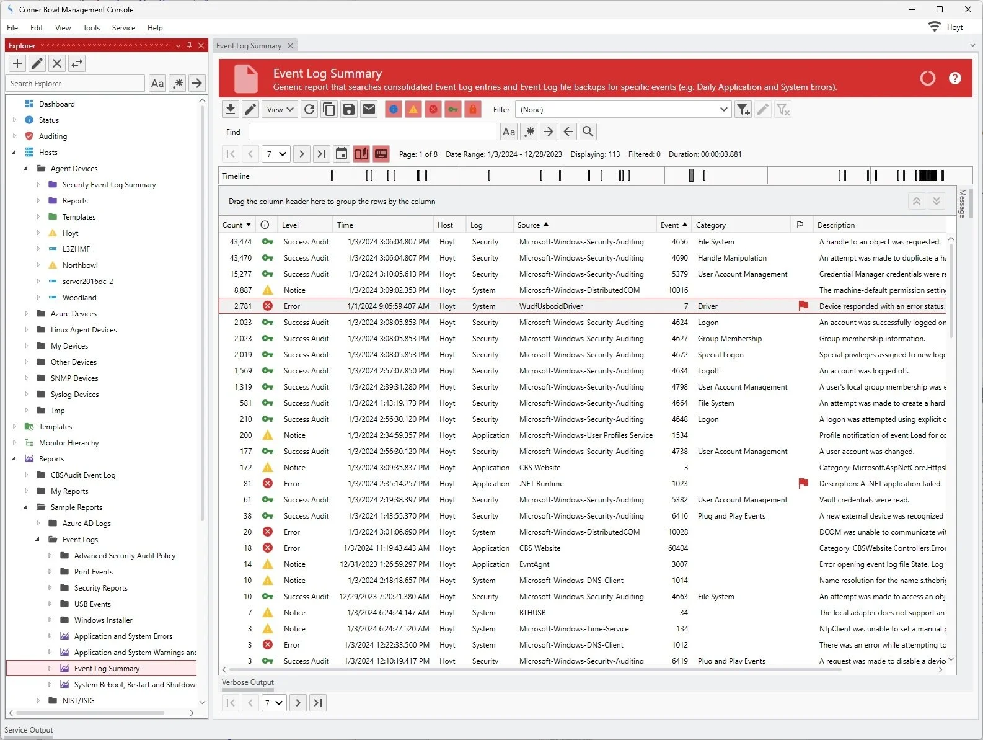
Task: Click the find previous arrow icon
Action: pos(568,132)
